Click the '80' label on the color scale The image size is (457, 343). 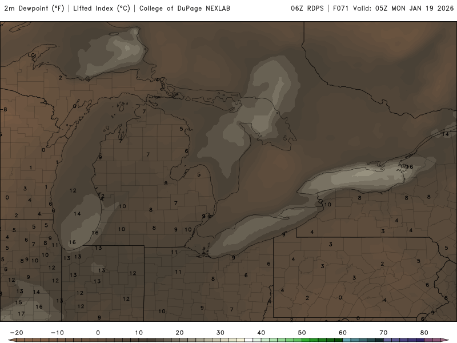coord(424,333)
